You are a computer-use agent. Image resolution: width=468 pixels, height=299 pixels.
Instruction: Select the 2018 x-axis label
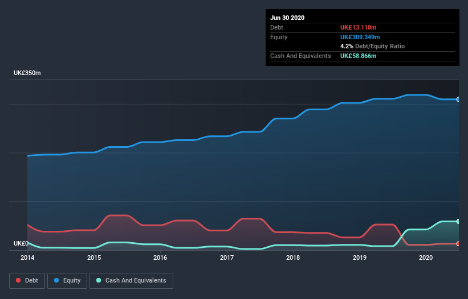click(x=293, y=258)
